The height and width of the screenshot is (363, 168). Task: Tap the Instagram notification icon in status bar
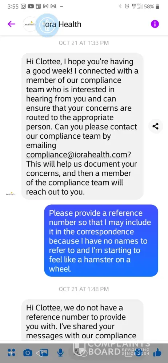tap(23, 7)
